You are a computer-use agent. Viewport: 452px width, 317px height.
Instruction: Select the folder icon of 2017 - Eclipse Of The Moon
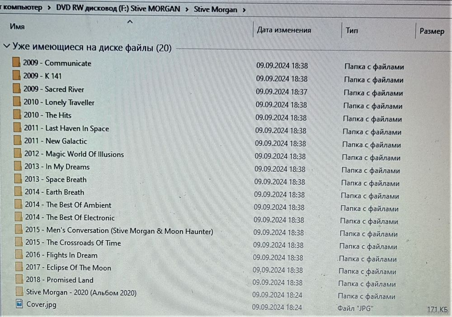pyautogui.click(x=19, y=266)
